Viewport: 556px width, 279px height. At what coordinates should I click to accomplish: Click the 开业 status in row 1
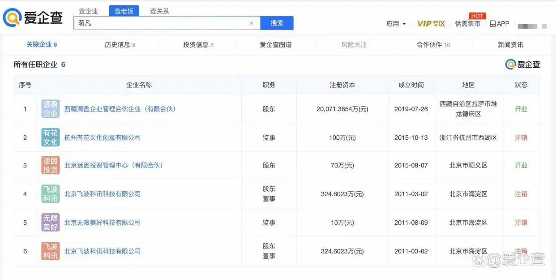pos(521,109)
